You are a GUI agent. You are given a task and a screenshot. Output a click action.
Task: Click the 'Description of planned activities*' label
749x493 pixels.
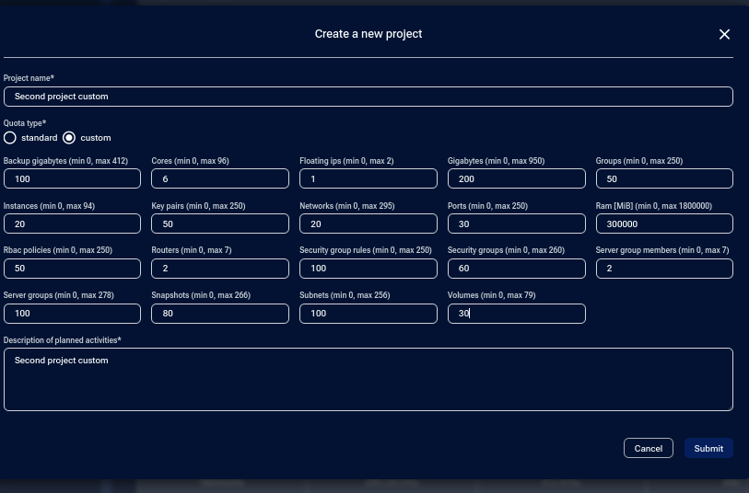click(62, 340)
